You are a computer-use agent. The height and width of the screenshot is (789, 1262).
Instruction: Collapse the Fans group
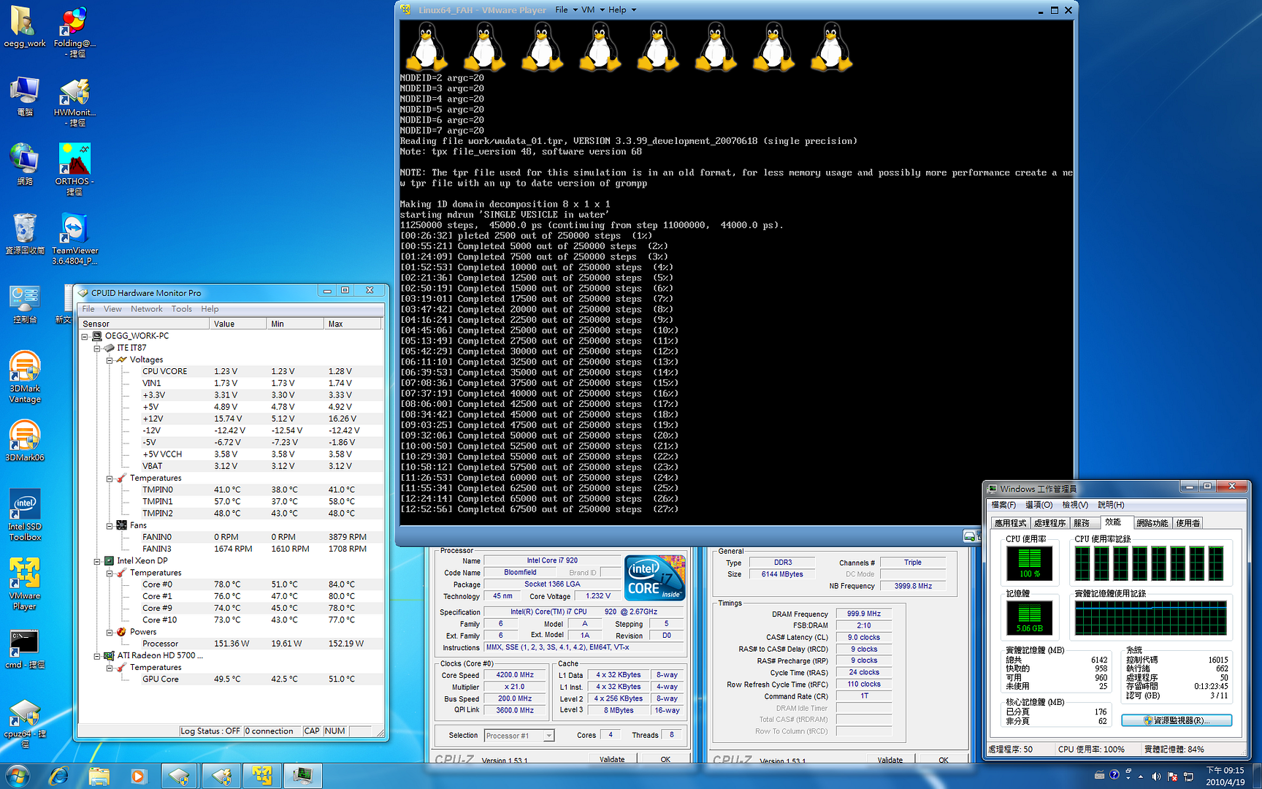[109, 525]
